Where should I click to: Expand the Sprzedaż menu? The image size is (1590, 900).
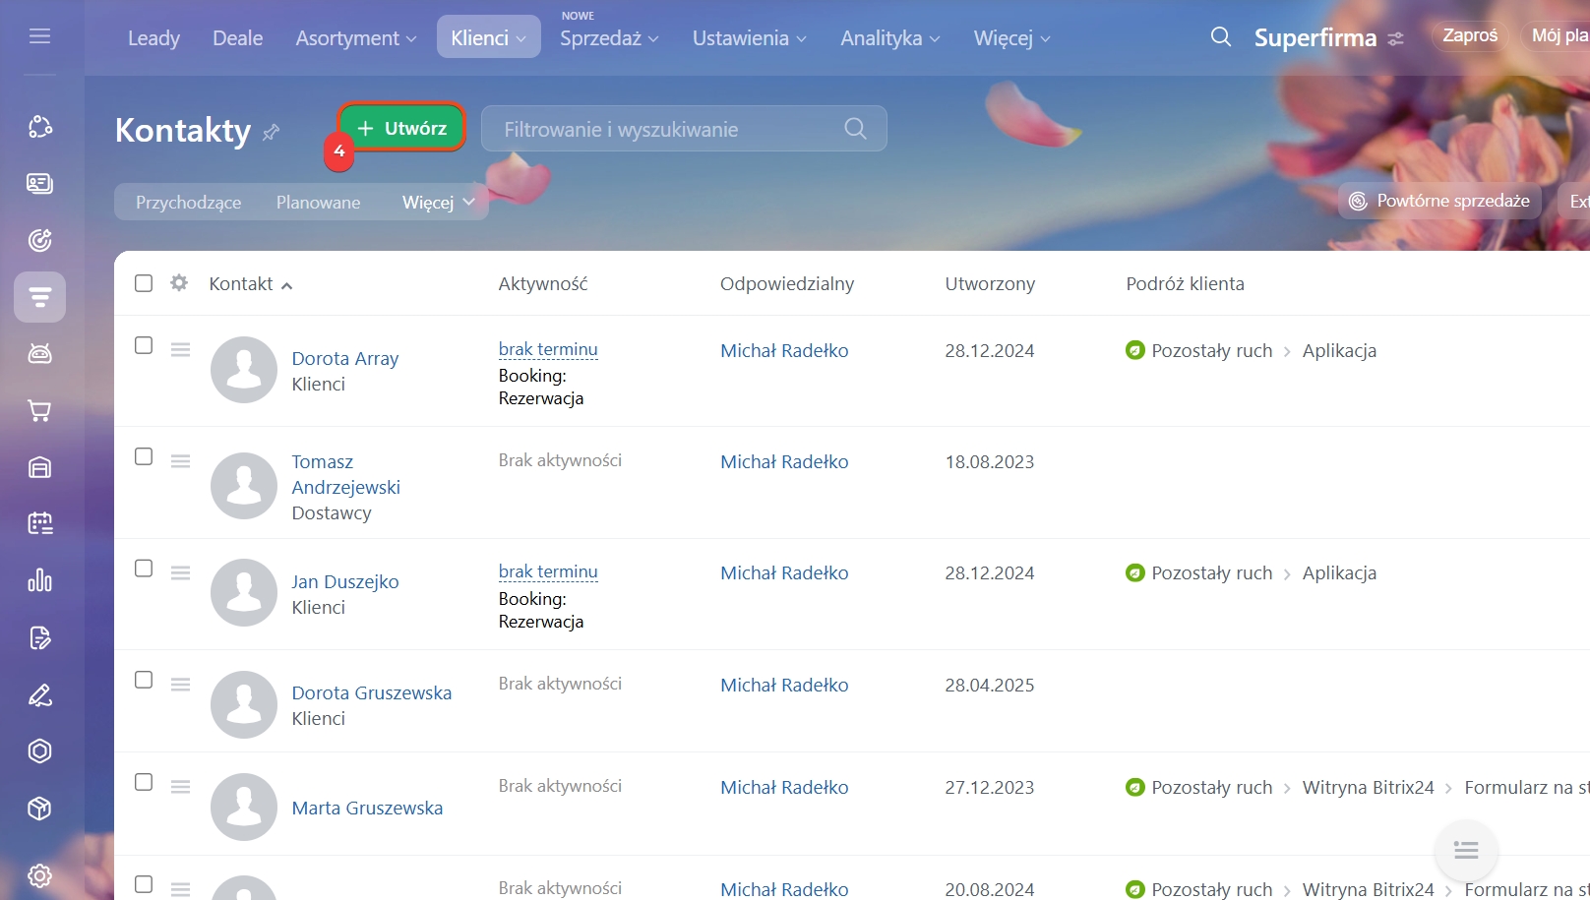click(x=609, y=38)
